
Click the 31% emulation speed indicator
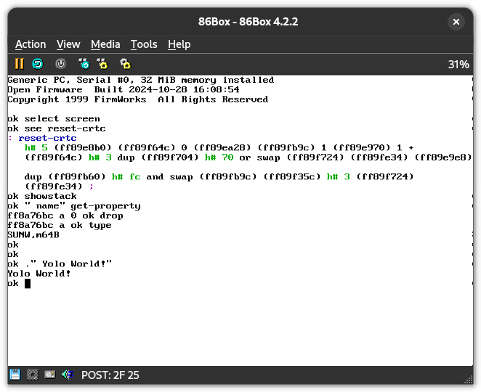(x=458, y=65)
